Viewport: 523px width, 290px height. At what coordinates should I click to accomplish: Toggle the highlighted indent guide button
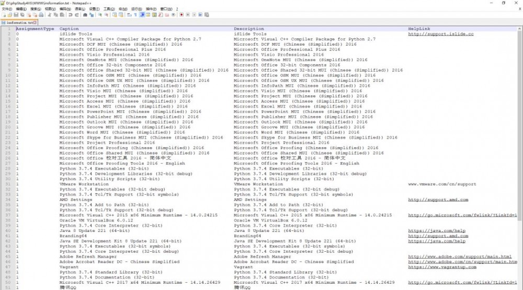pos(142,15)
